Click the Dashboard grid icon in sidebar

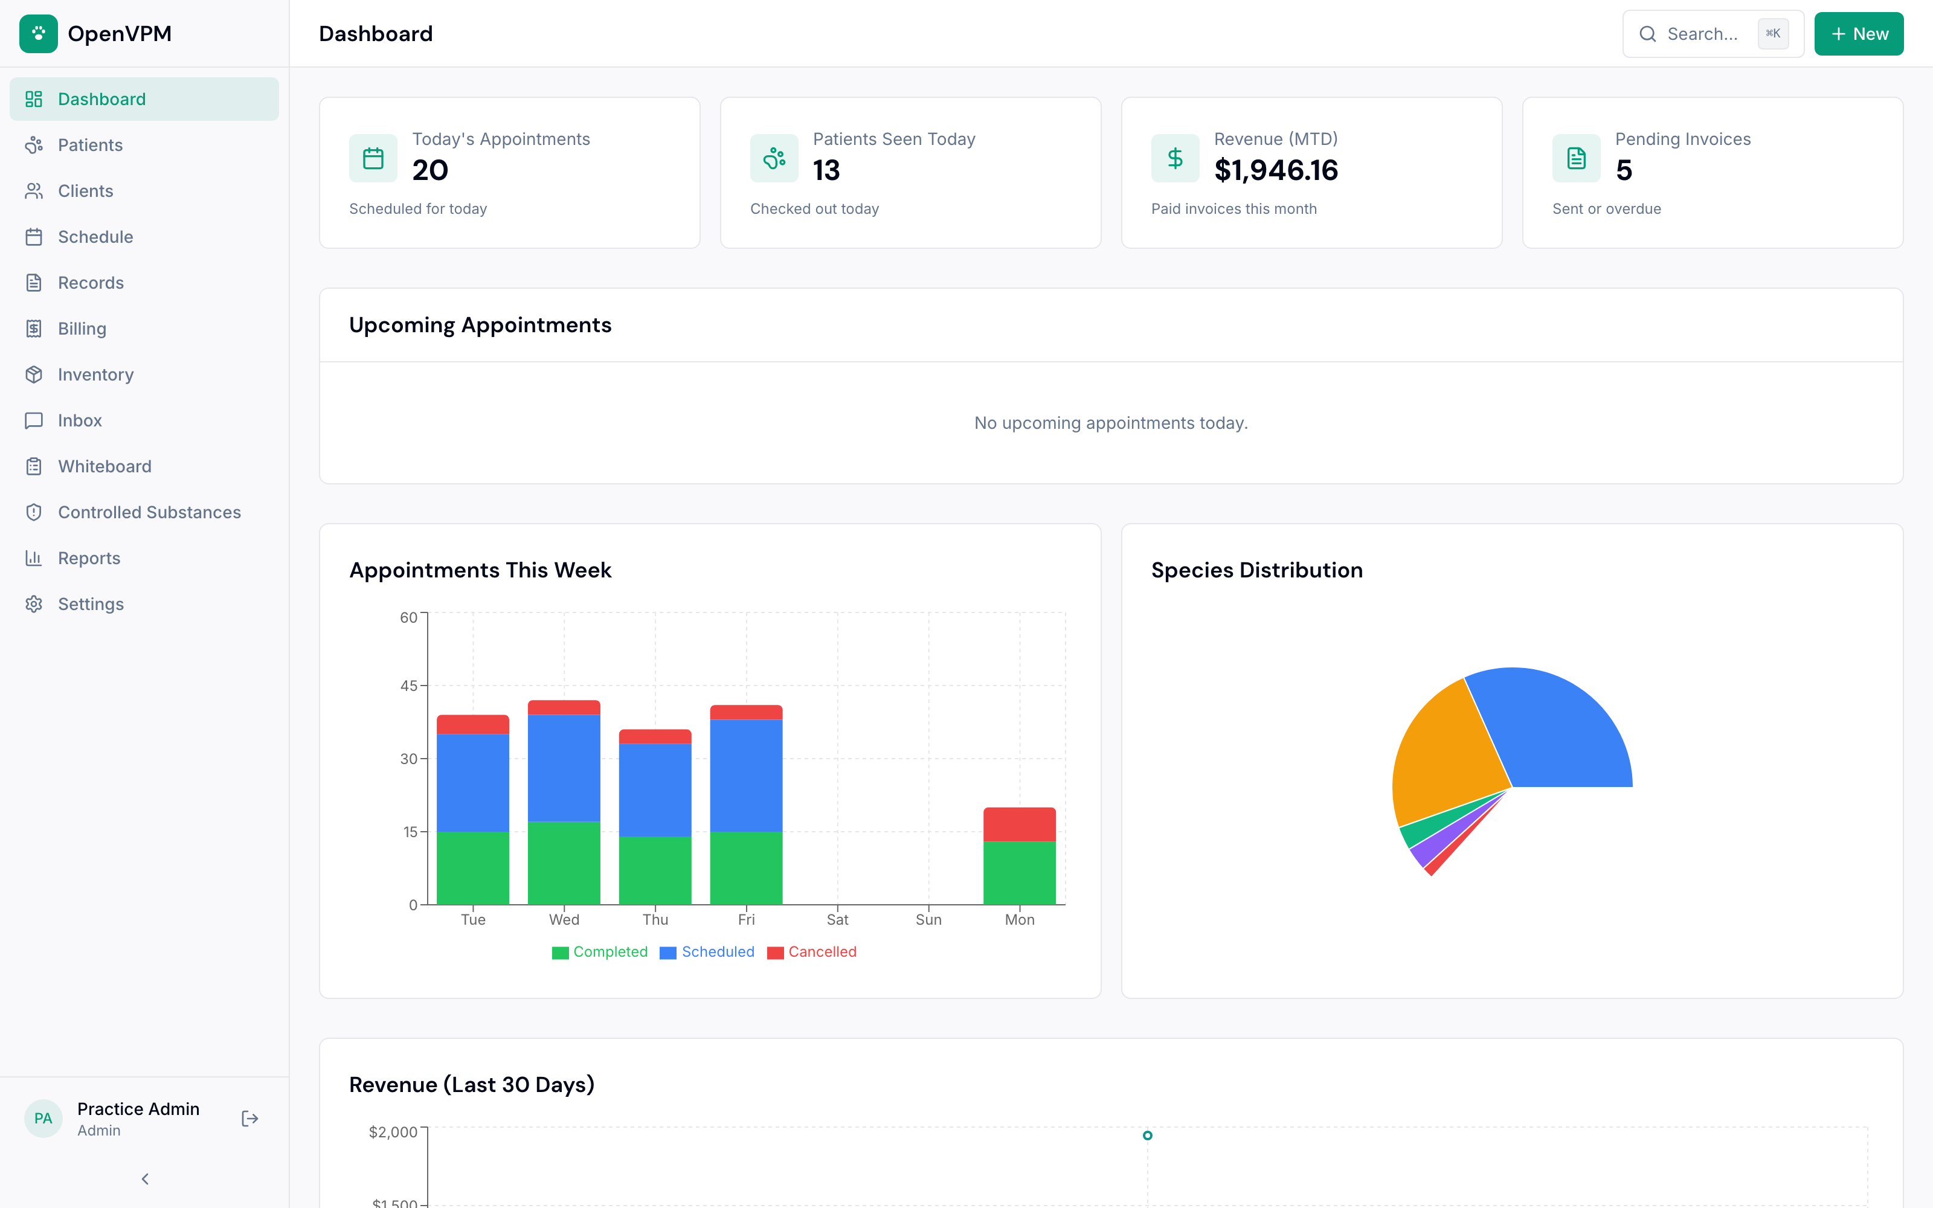(x=34, y=99)
